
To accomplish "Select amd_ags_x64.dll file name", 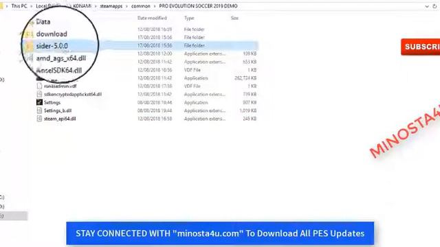I will pos(61,58).
